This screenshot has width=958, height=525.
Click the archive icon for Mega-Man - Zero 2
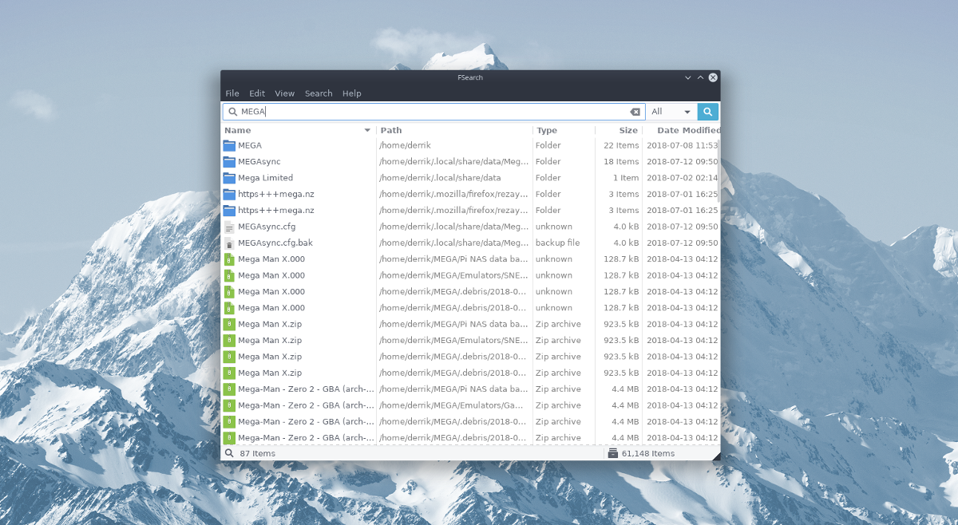click(x=229, y=389)
